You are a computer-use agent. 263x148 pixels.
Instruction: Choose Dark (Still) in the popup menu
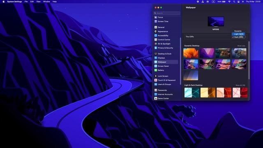coord(238,37)
